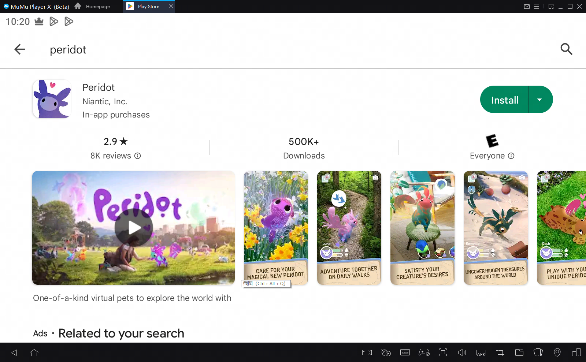Open the 'Adventure together on daily walks' screenshot

[x=349, y=228]
